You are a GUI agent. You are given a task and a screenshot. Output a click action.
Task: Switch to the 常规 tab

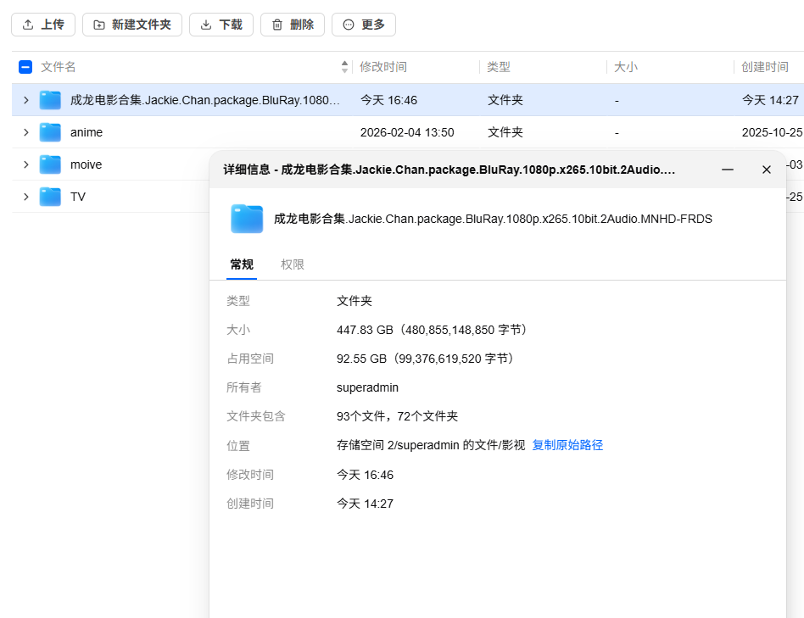click(x=242, y=264)
